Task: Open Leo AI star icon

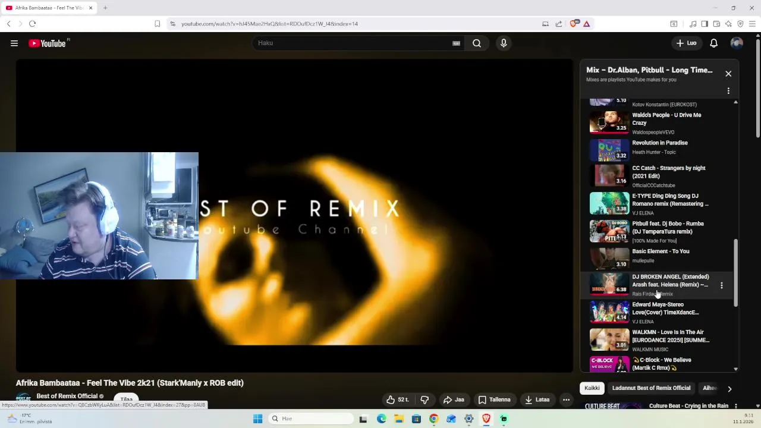Action: point(728,24)
